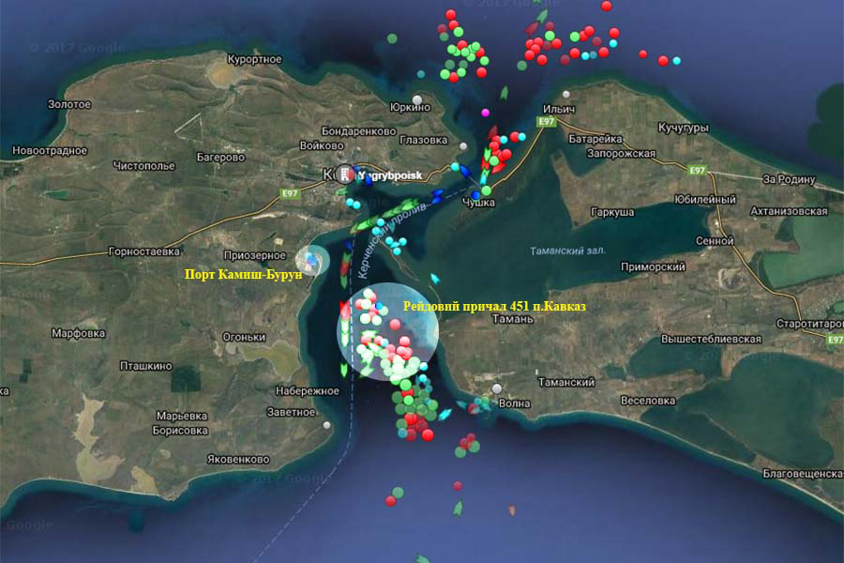Click the E97 road shield near Ильич

coord(549,122)
